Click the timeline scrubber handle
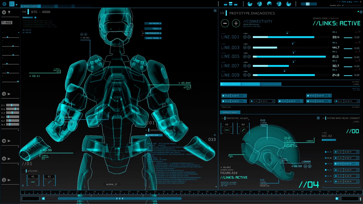The width and height of the screenshot is (363, 204). [x=120, y=198]
